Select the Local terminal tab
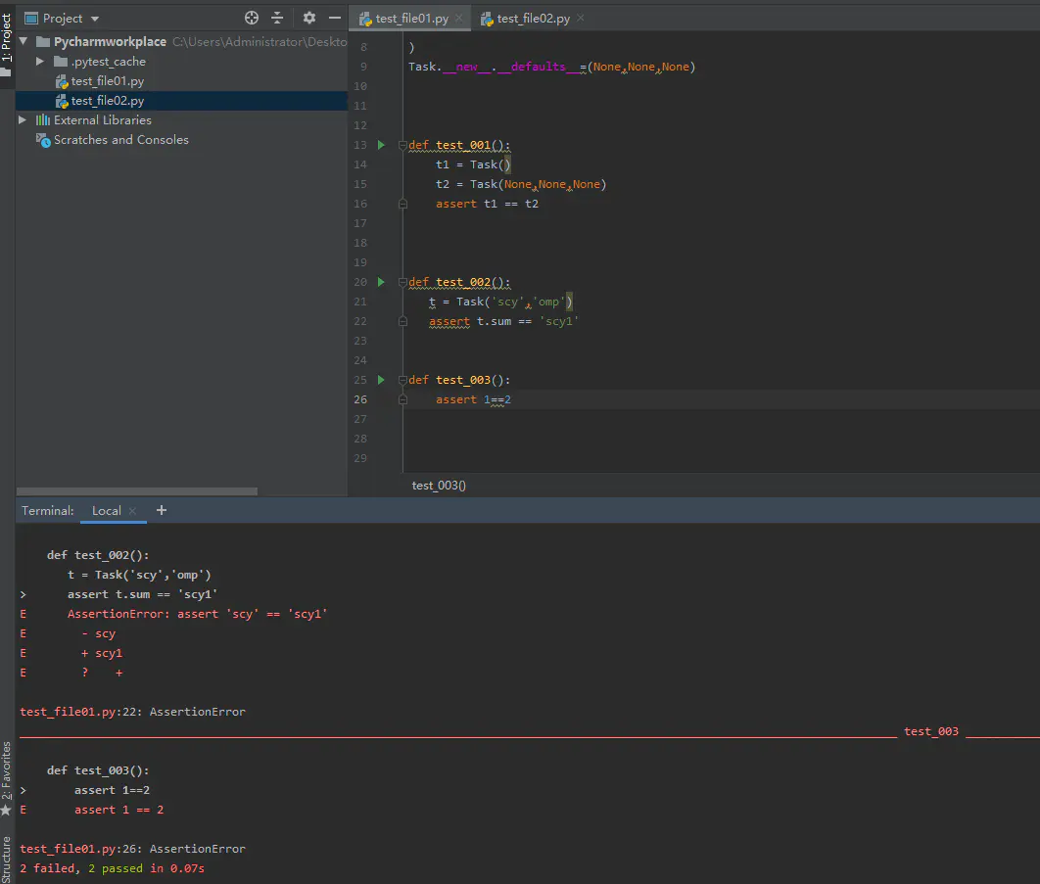 (x=106, y=511)
